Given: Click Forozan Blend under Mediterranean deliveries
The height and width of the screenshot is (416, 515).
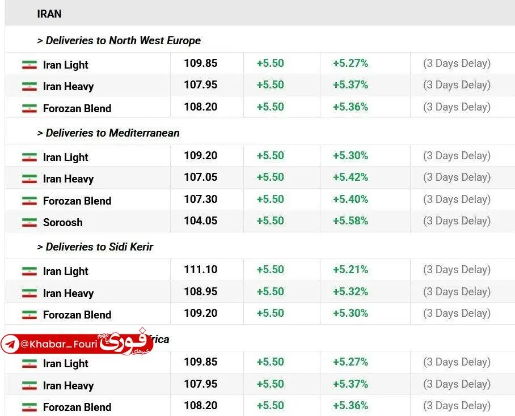Looking at the screenshot, I should (x=77, y=201).
